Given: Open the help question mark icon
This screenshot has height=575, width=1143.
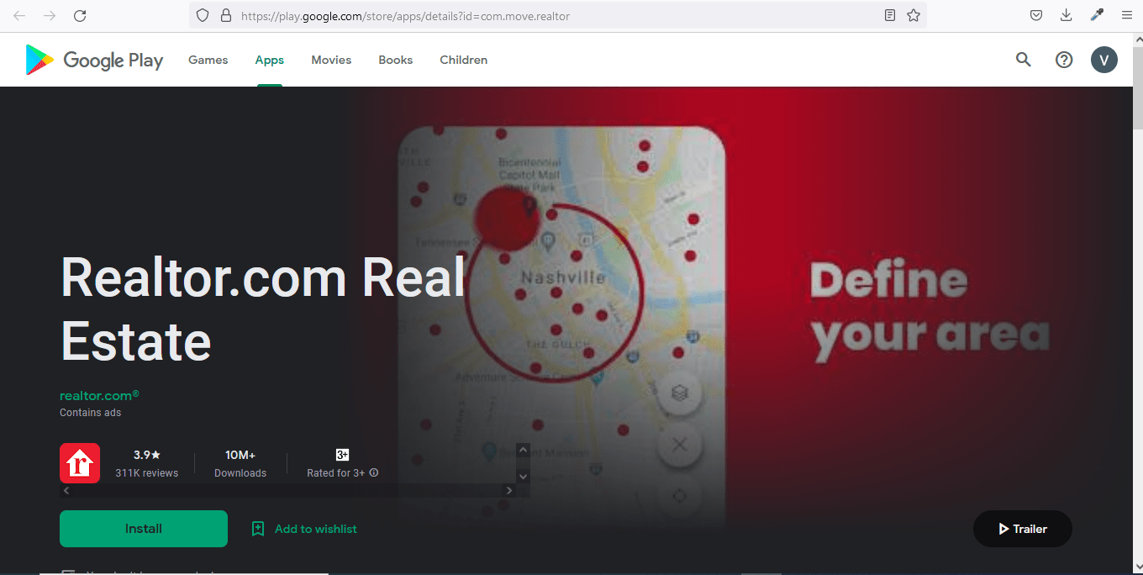Looking at the screenshot, I should [1064, 60].
